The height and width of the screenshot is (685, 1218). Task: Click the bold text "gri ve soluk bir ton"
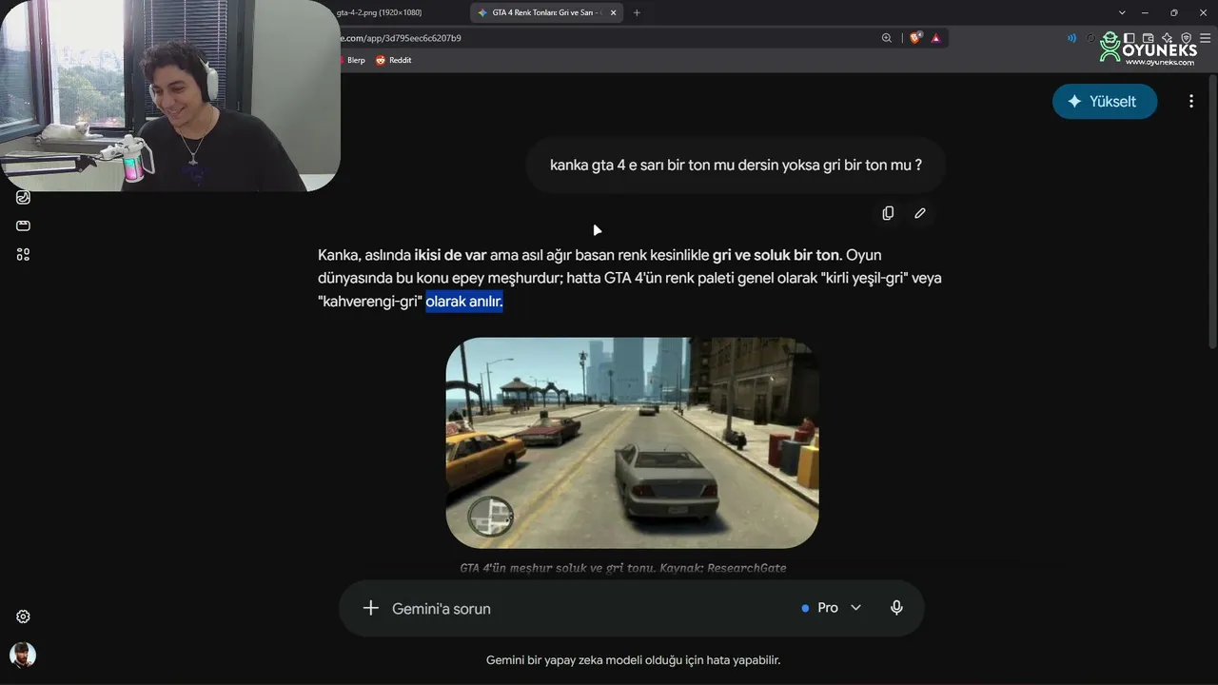tap(776, 255)
